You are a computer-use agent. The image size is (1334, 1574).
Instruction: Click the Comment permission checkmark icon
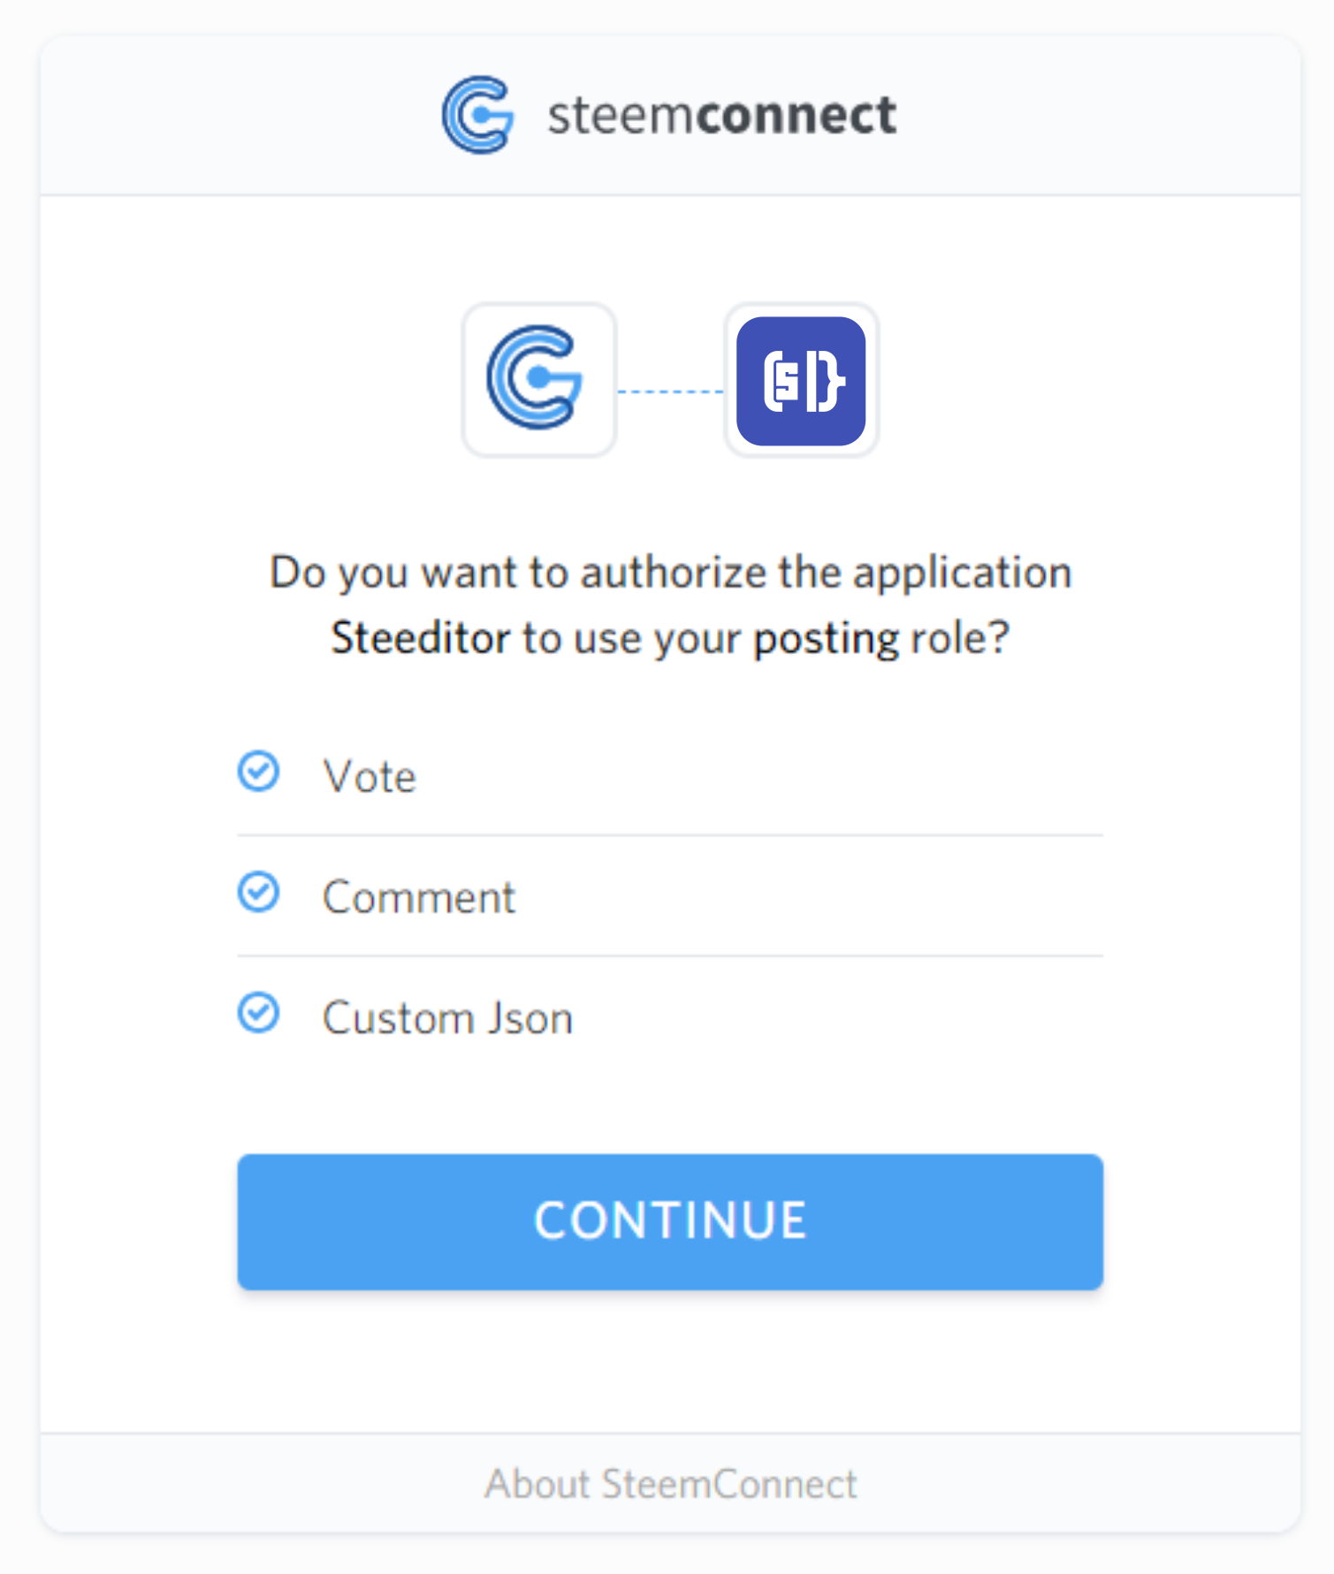click(x=259, y=893)
